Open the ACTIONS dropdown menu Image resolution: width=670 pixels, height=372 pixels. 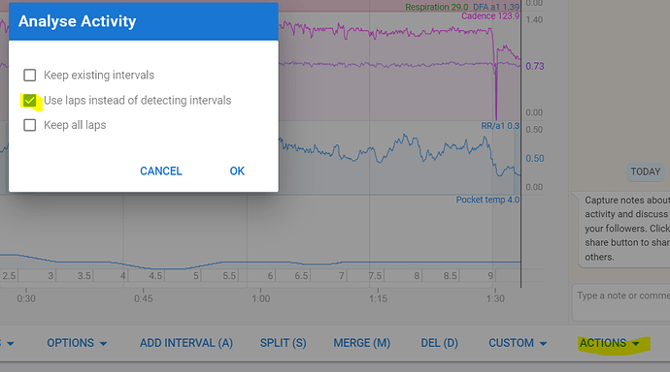610,343
